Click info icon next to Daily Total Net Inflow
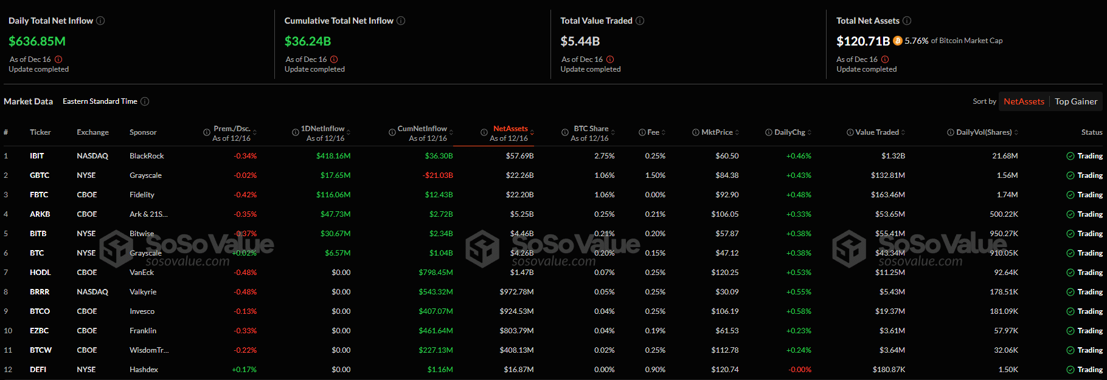This screenshot has width=1107, height=380. click(x=101, y=21)
